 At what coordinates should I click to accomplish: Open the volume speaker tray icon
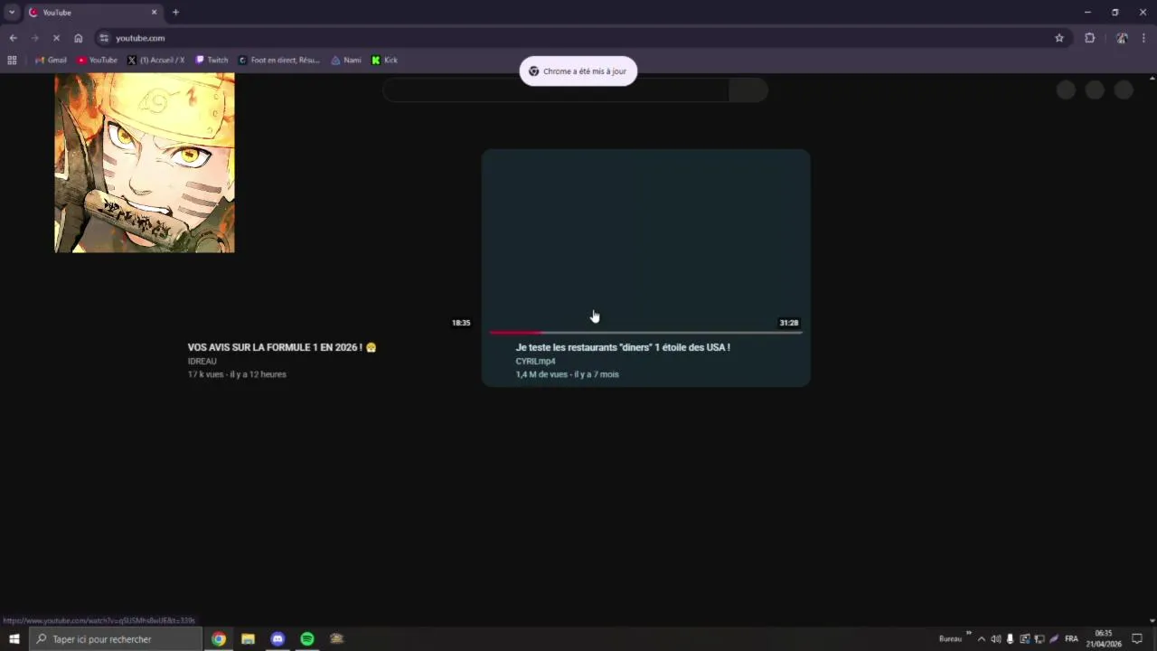tap(996, 639)
